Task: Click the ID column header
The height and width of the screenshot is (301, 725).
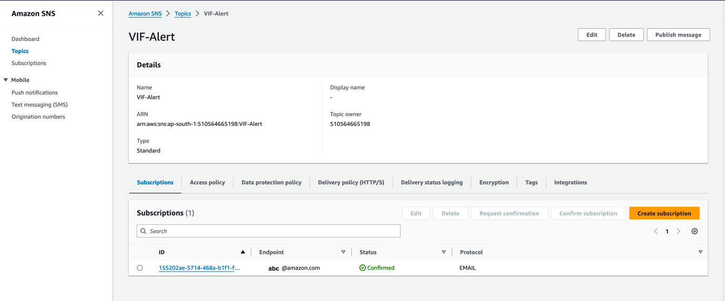Action: coord(162,252)
